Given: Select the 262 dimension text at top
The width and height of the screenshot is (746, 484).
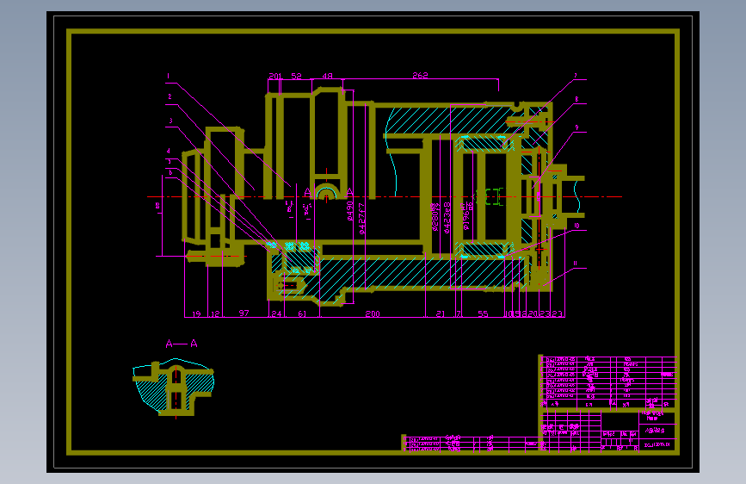Looking at the screenshot, I should (420, 75).
